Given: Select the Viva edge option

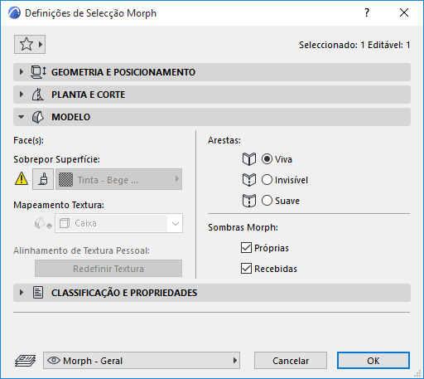Looking at the screenshot, I should tap(267, 159).
